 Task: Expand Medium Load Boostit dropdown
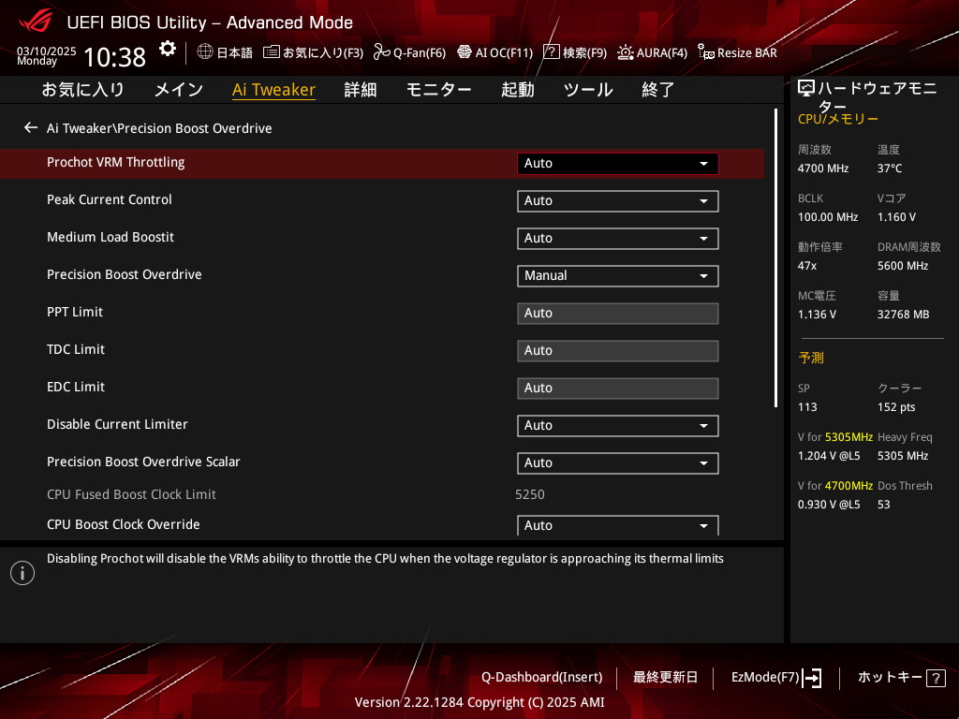[618, 239]
